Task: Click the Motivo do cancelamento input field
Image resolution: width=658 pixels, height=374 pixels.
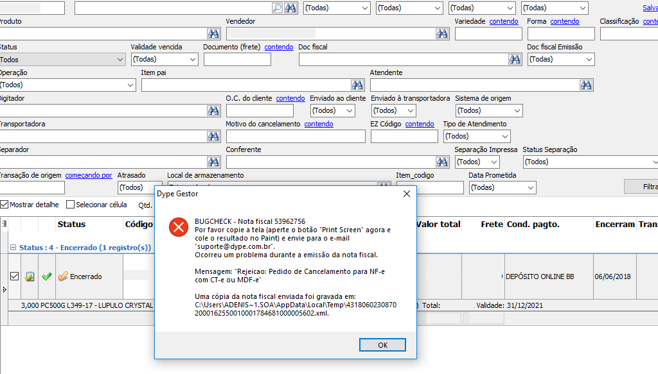Action: 296,136
